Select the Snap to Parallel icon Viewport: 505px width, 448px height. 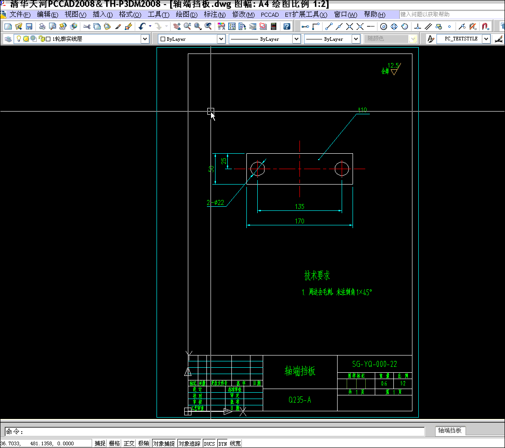428,26
